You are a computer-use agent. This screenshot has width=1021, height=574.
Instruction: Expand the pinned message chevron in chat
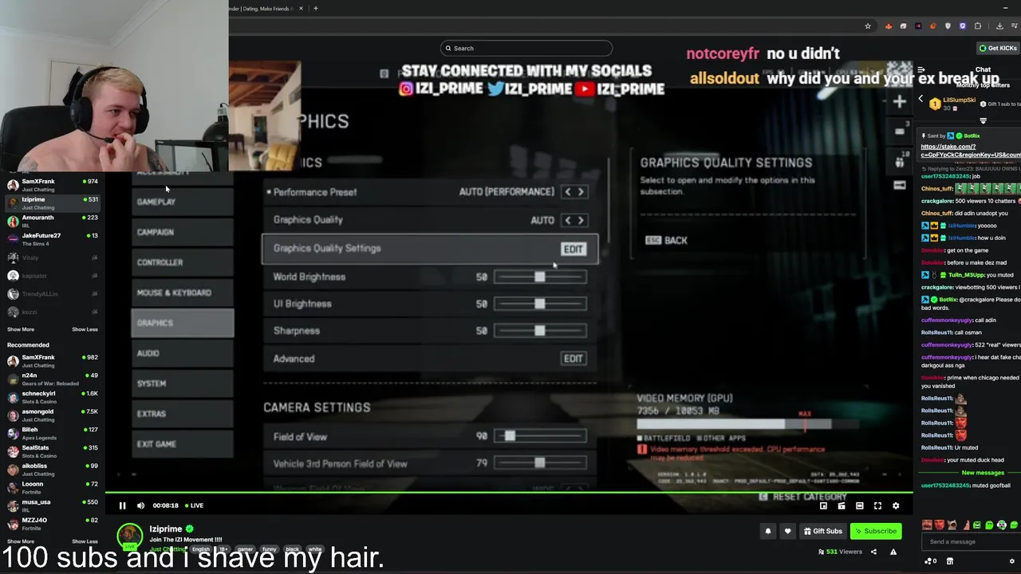pos(983,121)
